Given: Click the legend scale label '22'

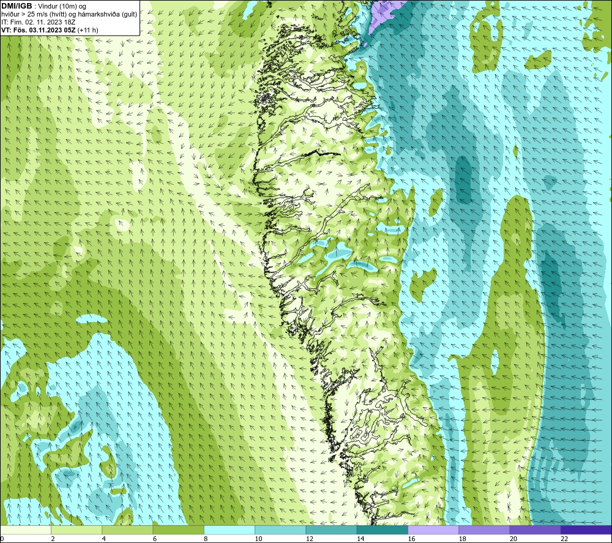Looking at the screenshot, I should point(564,539).
